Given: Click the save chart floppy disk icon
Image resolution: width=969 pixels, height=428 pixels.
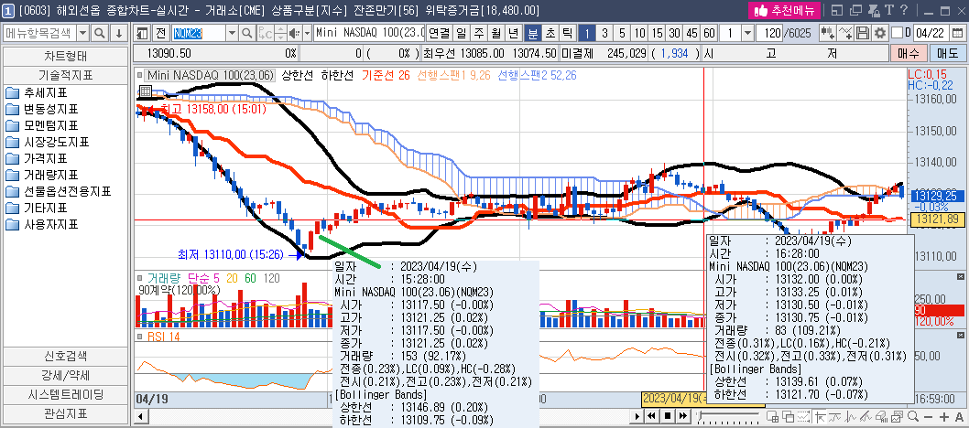Looking at the screenshot, I should [863, 33].
